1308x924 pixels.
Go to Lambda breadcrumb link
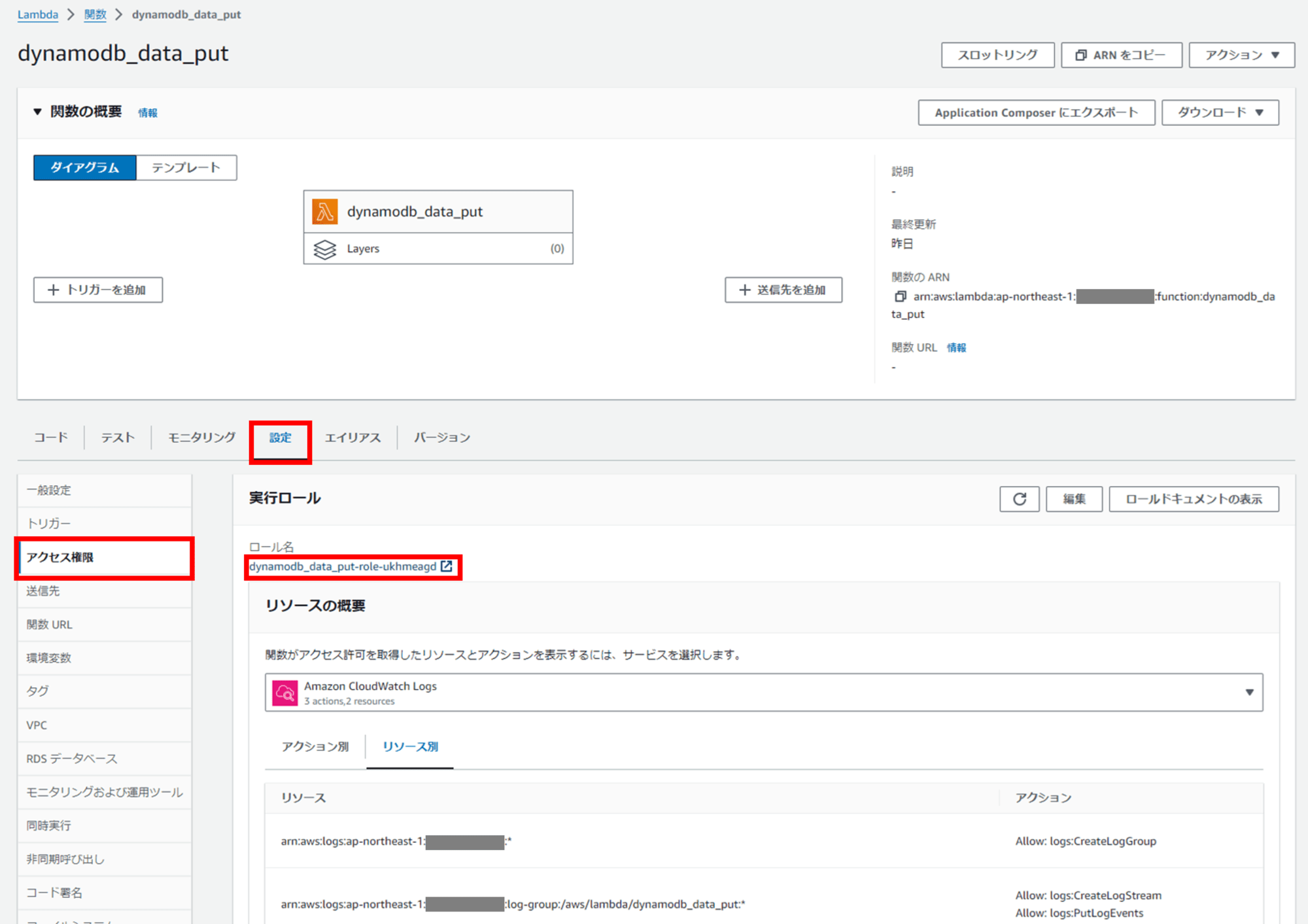(38, 14)
